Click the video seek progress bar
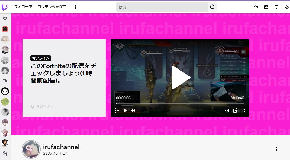290x160 pixels. [180, 104]
